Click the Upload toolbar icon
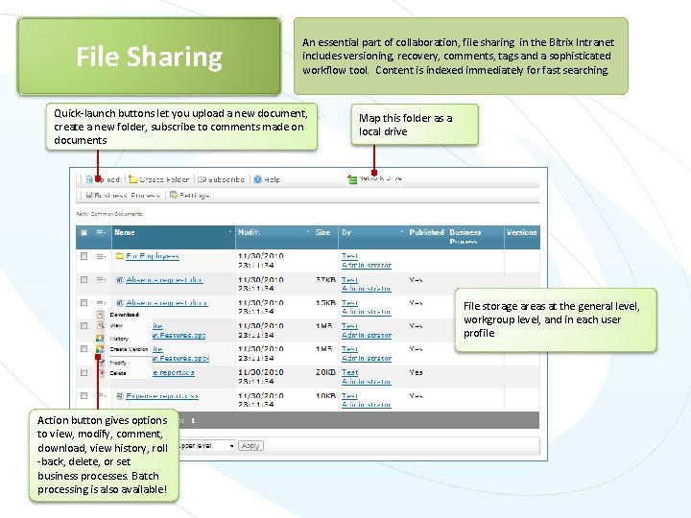 click(89, 179)
